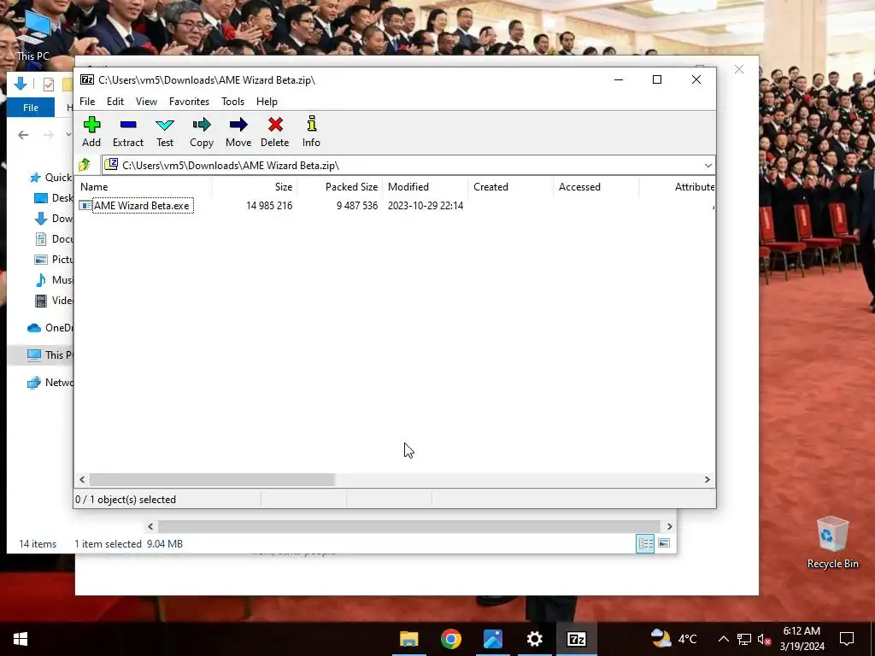875x656 pixels.
Task: Select Documents in Explorer sidebar
Action: pyautogui.click(x=54, y=239)
